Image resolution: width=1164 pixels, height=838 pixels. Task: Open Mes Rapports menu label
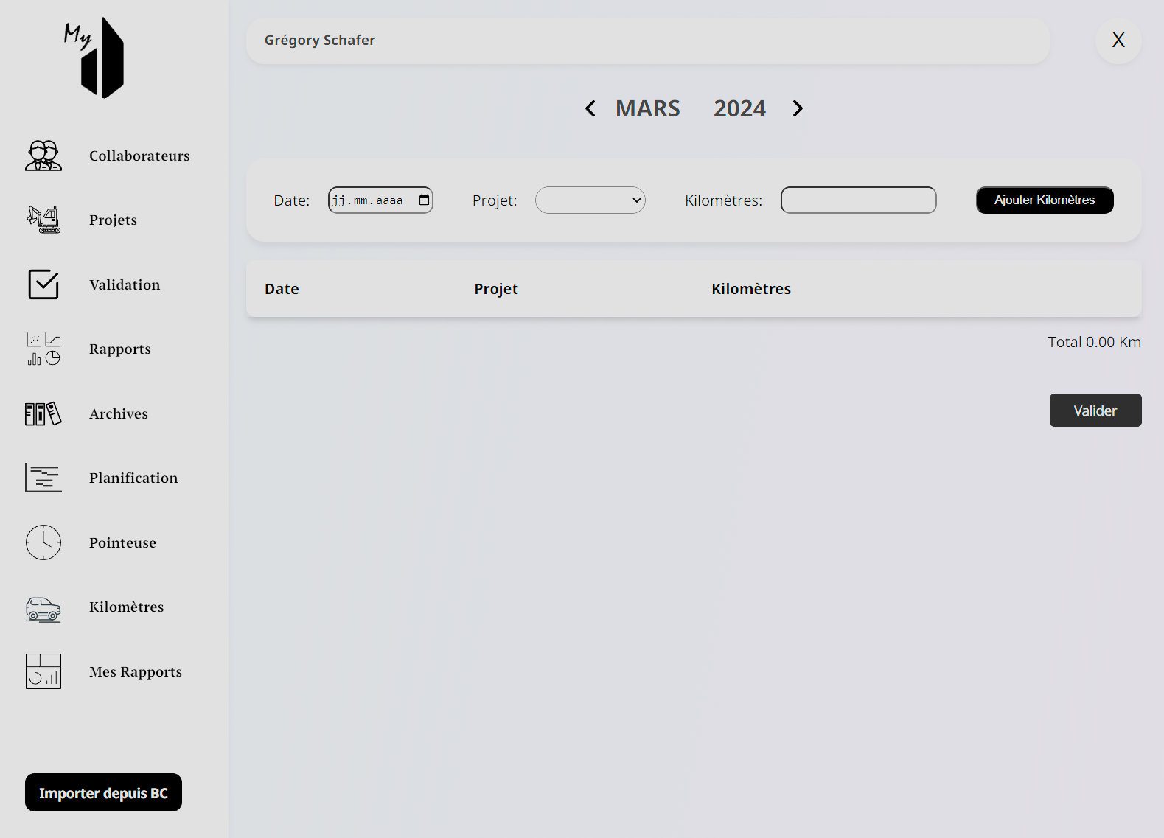coord(136,671)
